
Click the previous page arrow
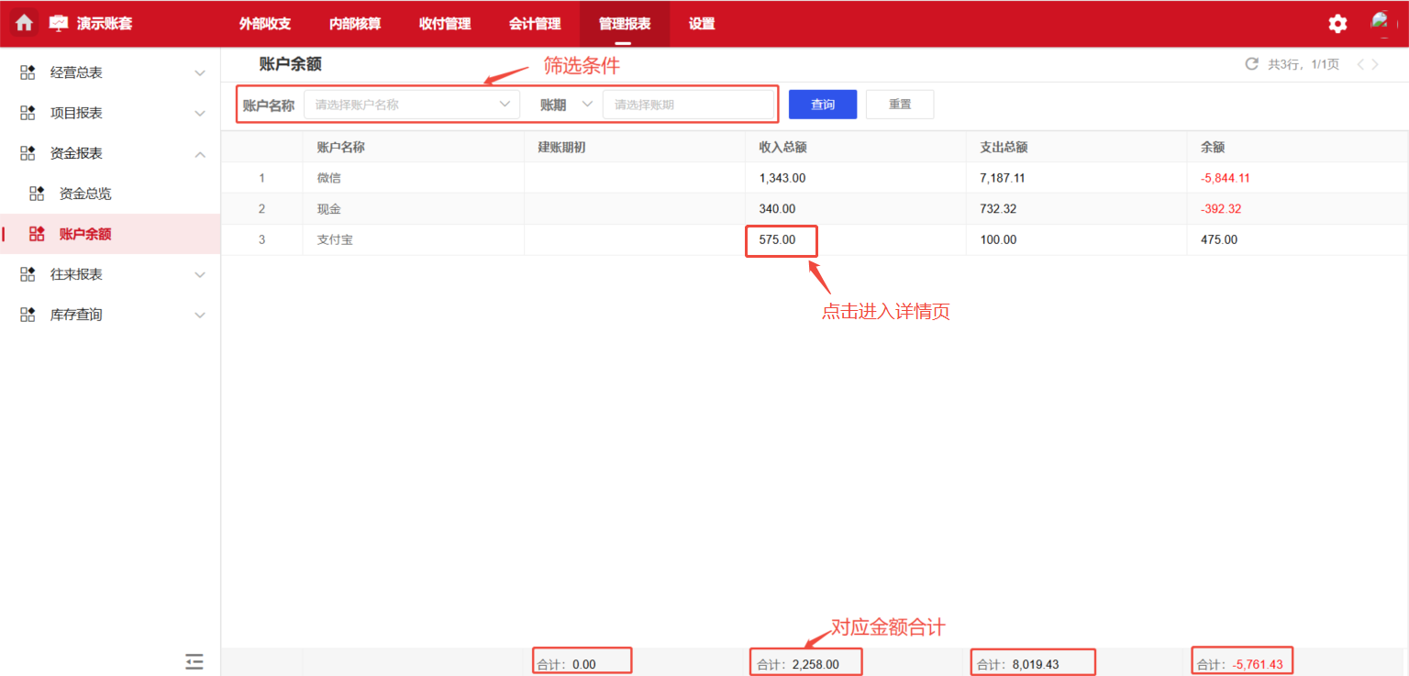(1359, 64)
